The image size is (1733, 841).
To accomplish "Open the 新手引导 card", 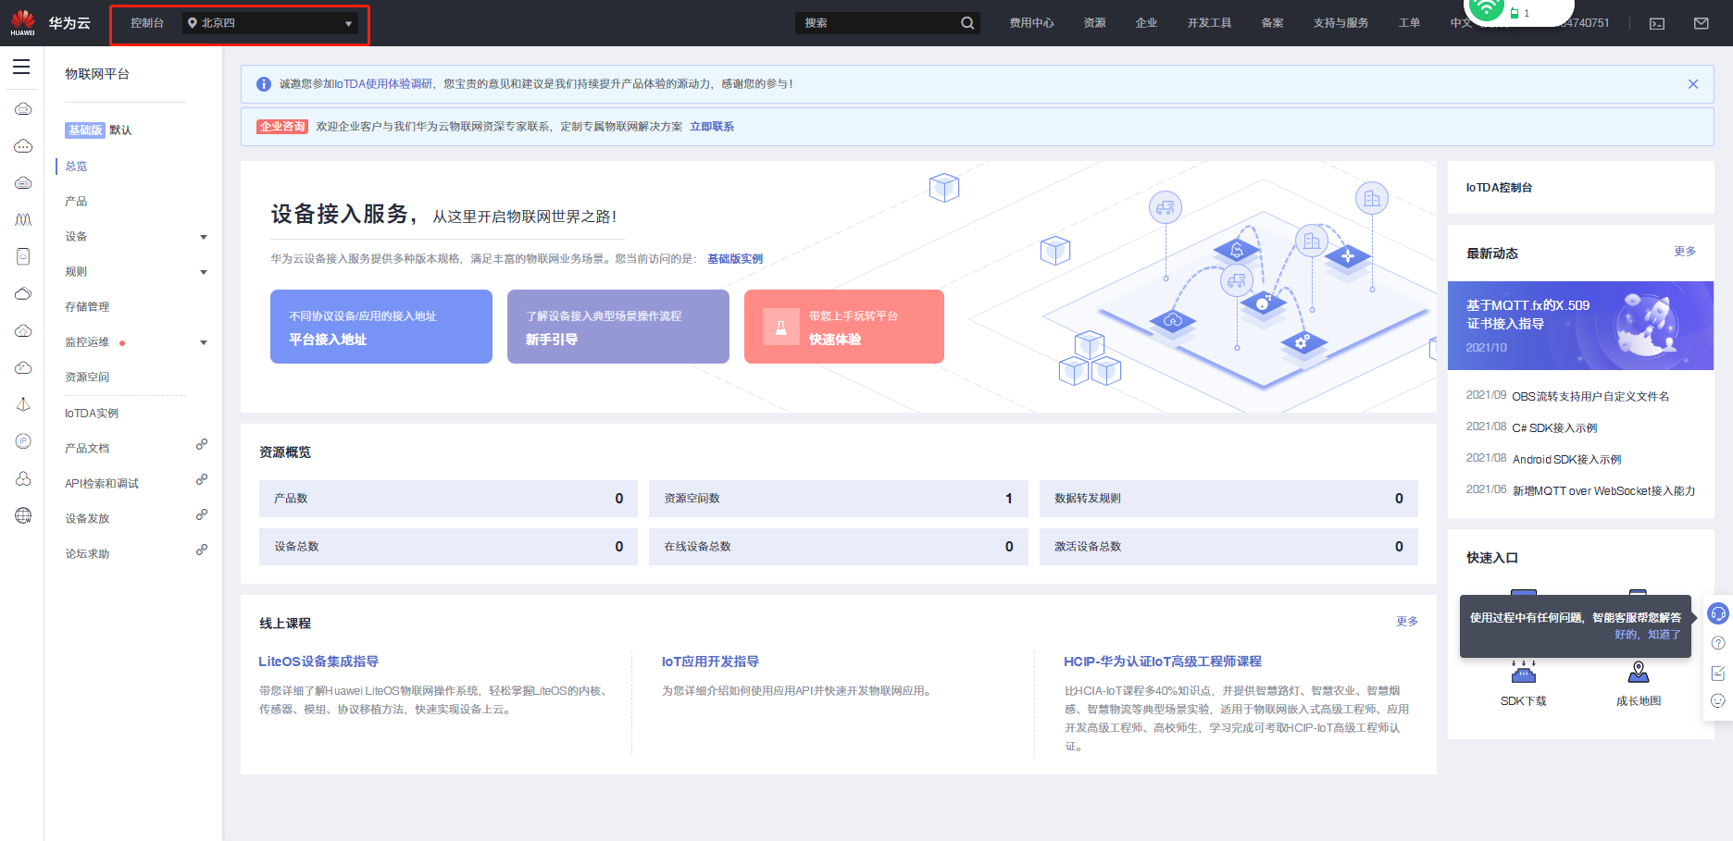I will point(618,327).
